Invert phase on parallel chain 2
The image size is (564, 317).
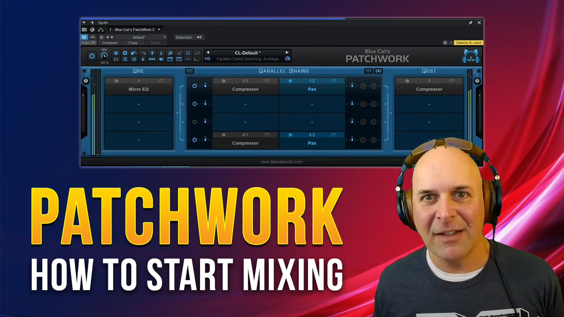(x=363, y=104)
